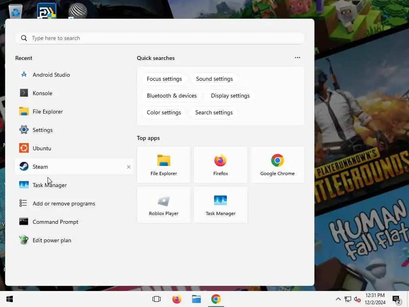Open Android Studio from Recent list
This screenshot has width=409, height=307.
coord(74,75)
